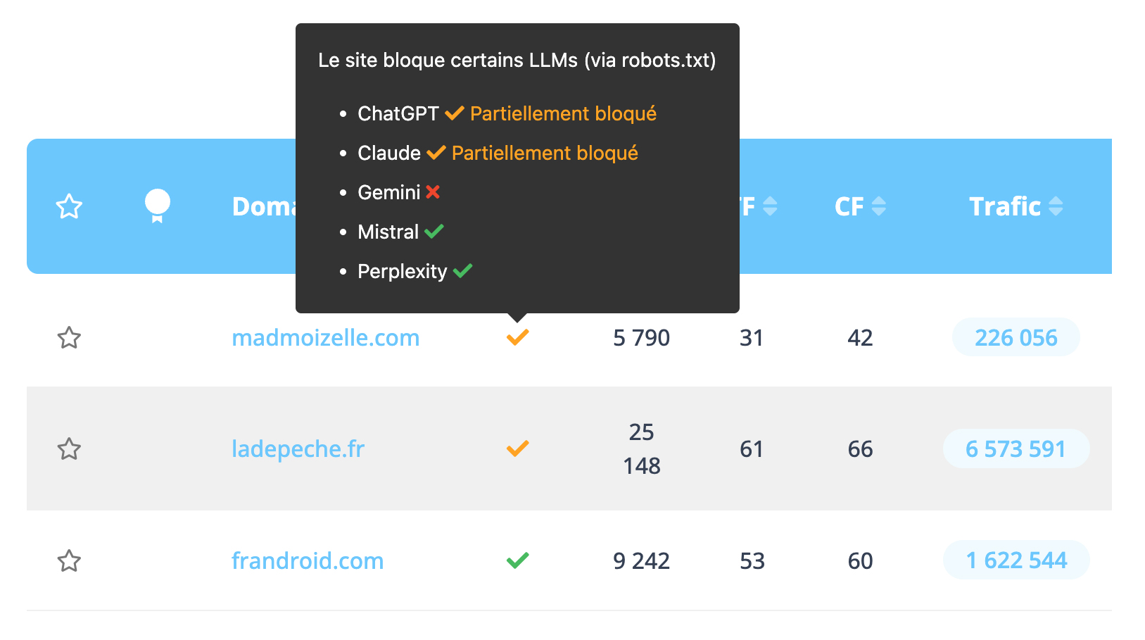This screenshot has width=1145, height=640.
Task: Click traffic badge 1 622 544
Action: [x=1016, y=561]
